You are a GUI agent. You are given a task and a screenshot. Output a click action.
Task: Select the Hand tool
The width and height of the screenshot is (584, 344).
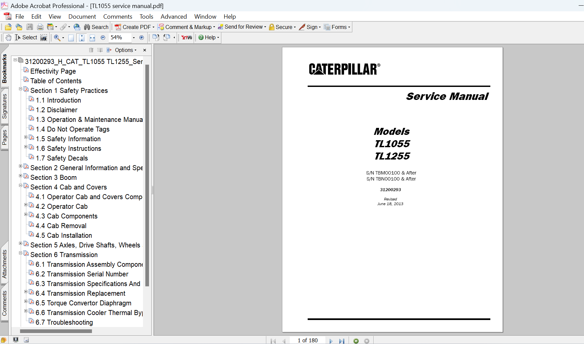tap(8, 38)
